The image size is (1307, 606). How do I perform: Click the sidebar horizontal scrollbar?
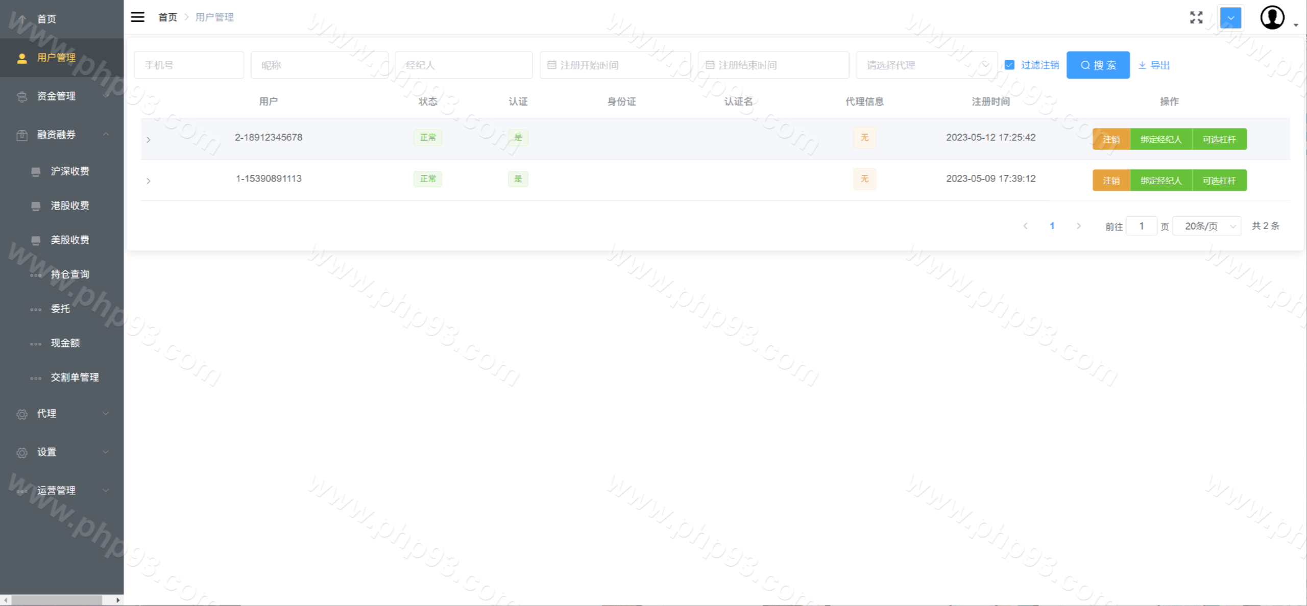click(x=56, y=600)
